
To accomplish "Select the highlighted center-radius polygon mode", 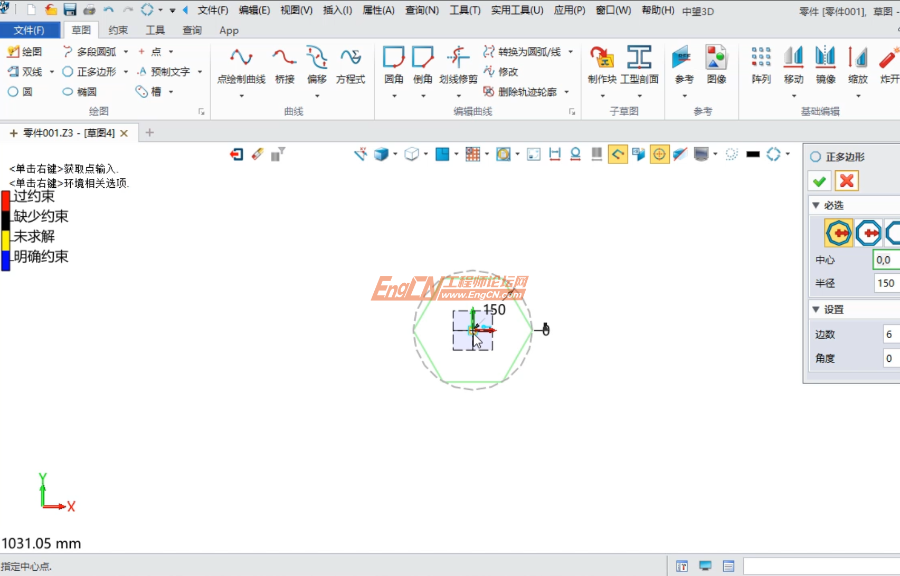I will pos(838,233).
